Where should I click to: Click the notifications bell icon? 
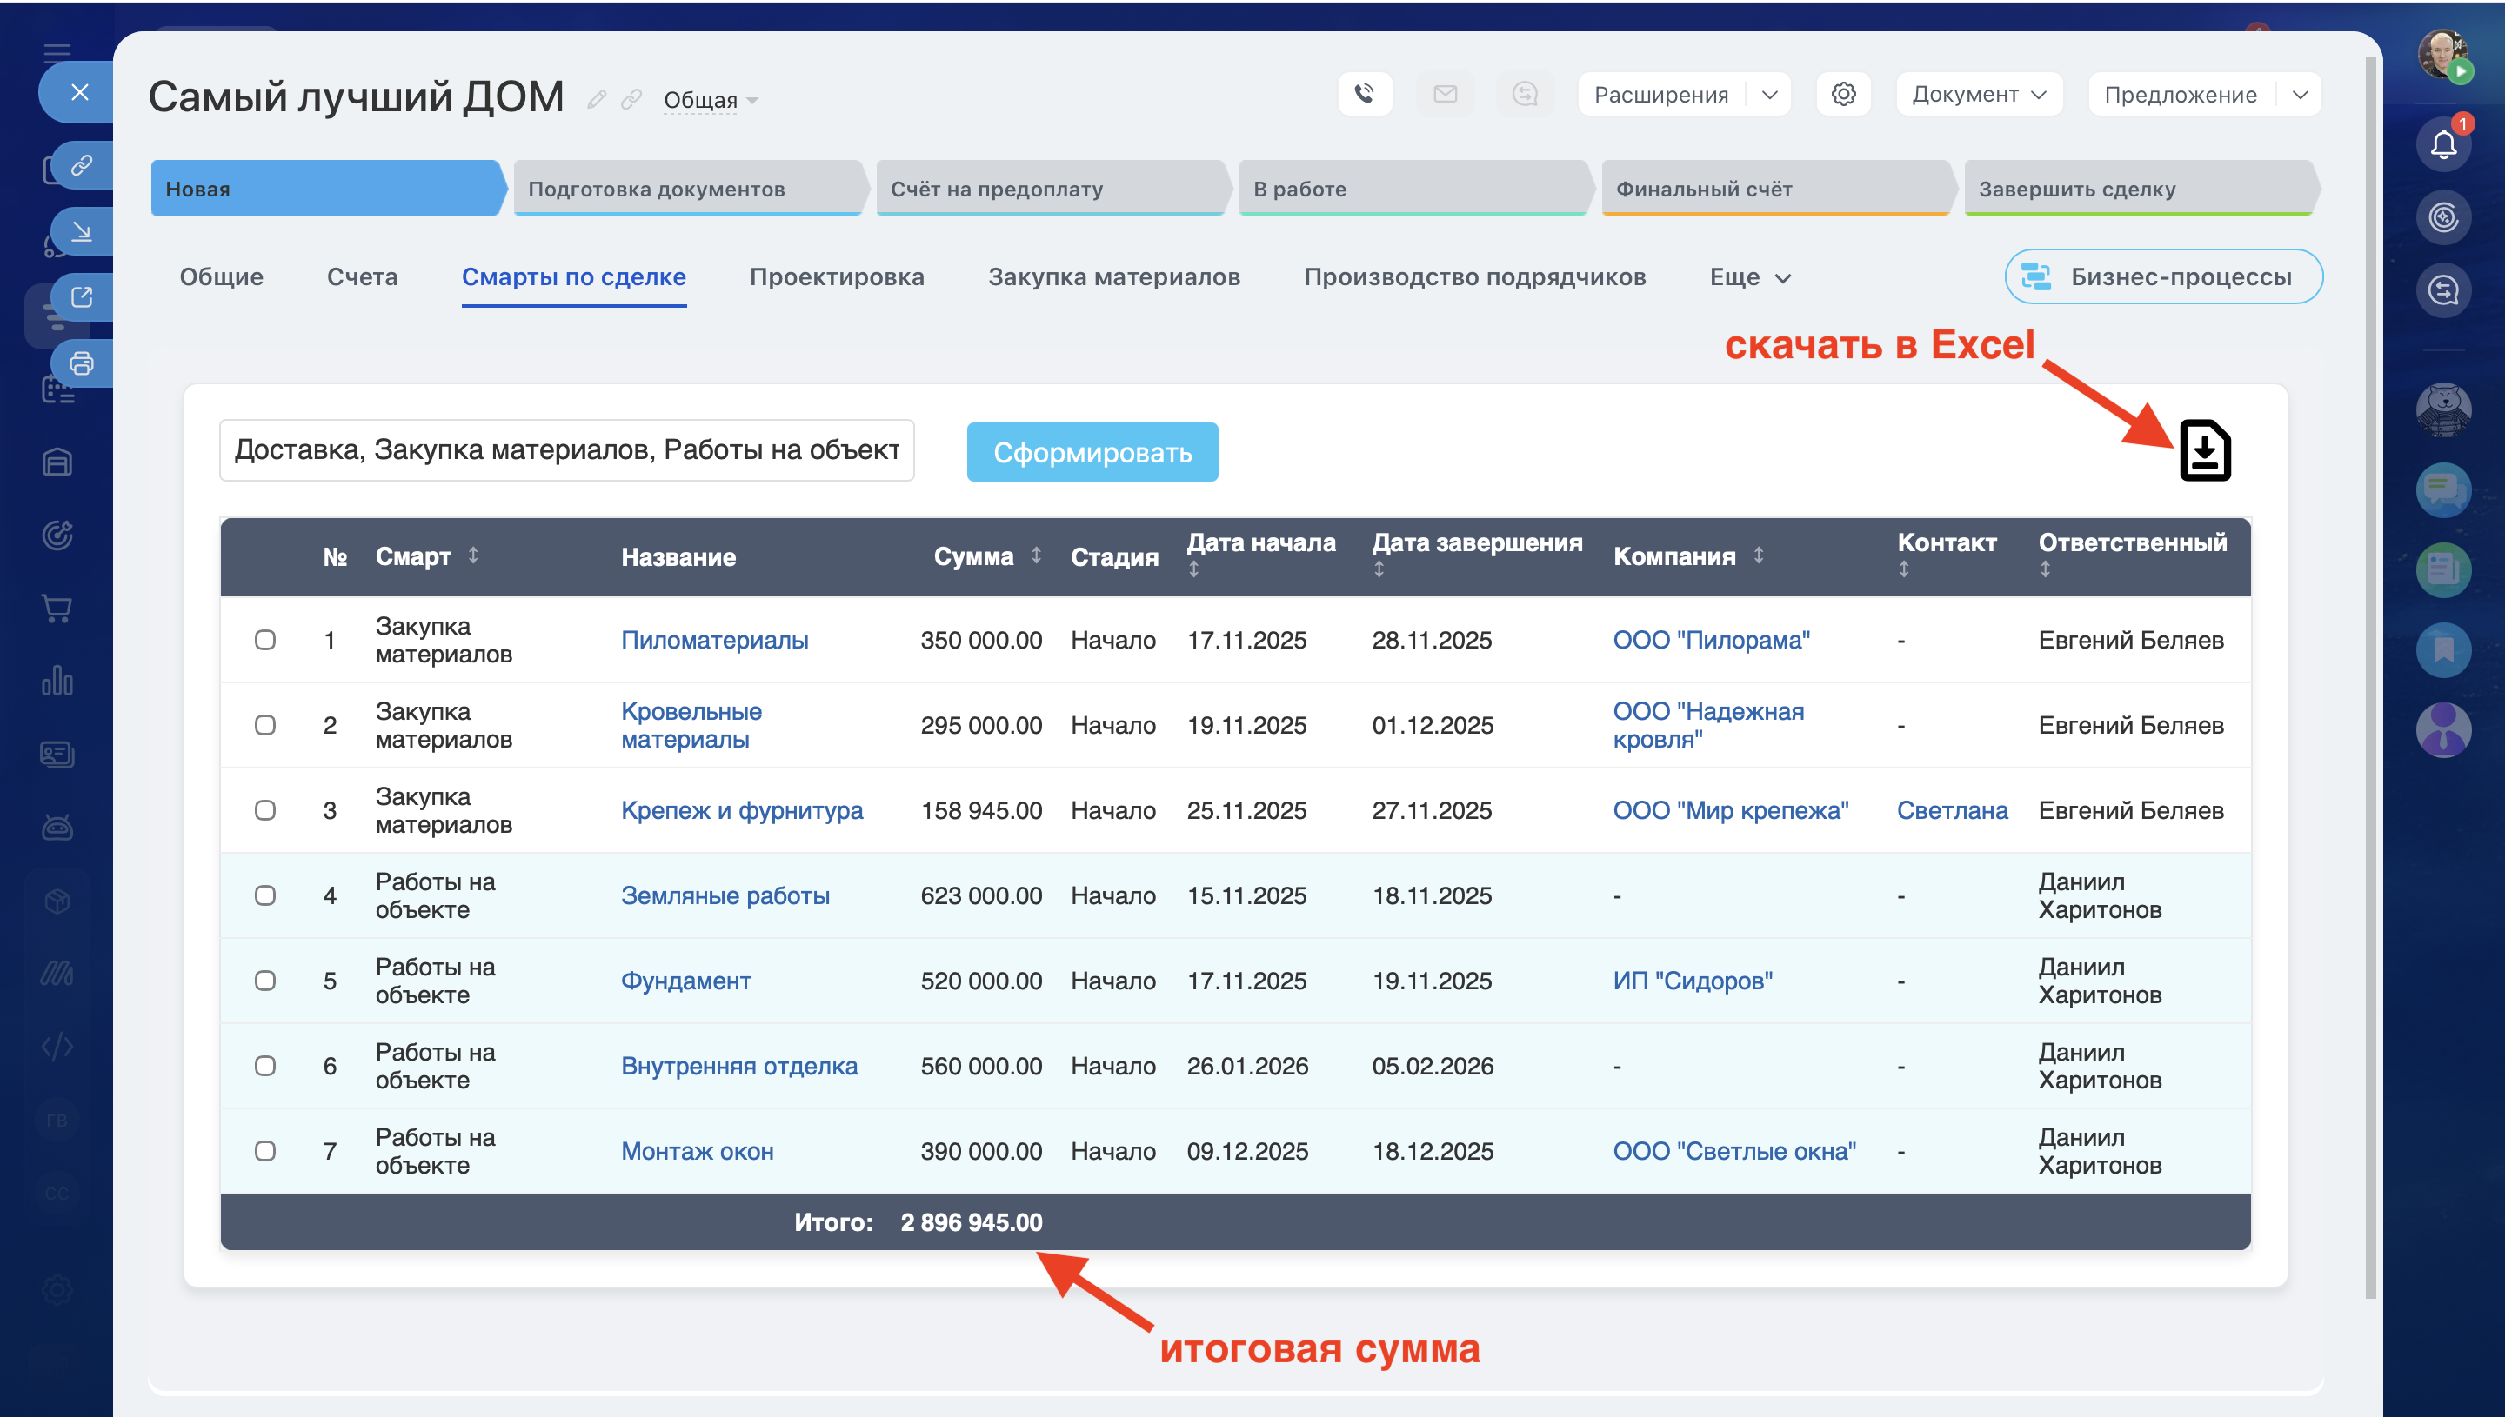pos(2442,145)
